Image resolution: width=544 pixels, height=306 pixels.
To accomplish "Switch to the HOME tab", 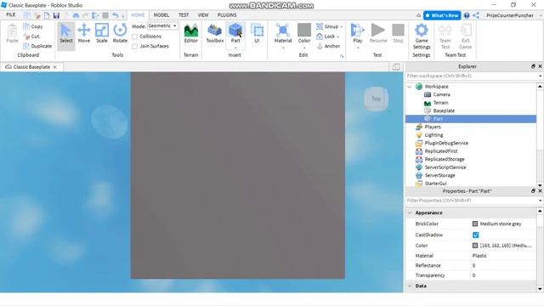I will point(138,15).
